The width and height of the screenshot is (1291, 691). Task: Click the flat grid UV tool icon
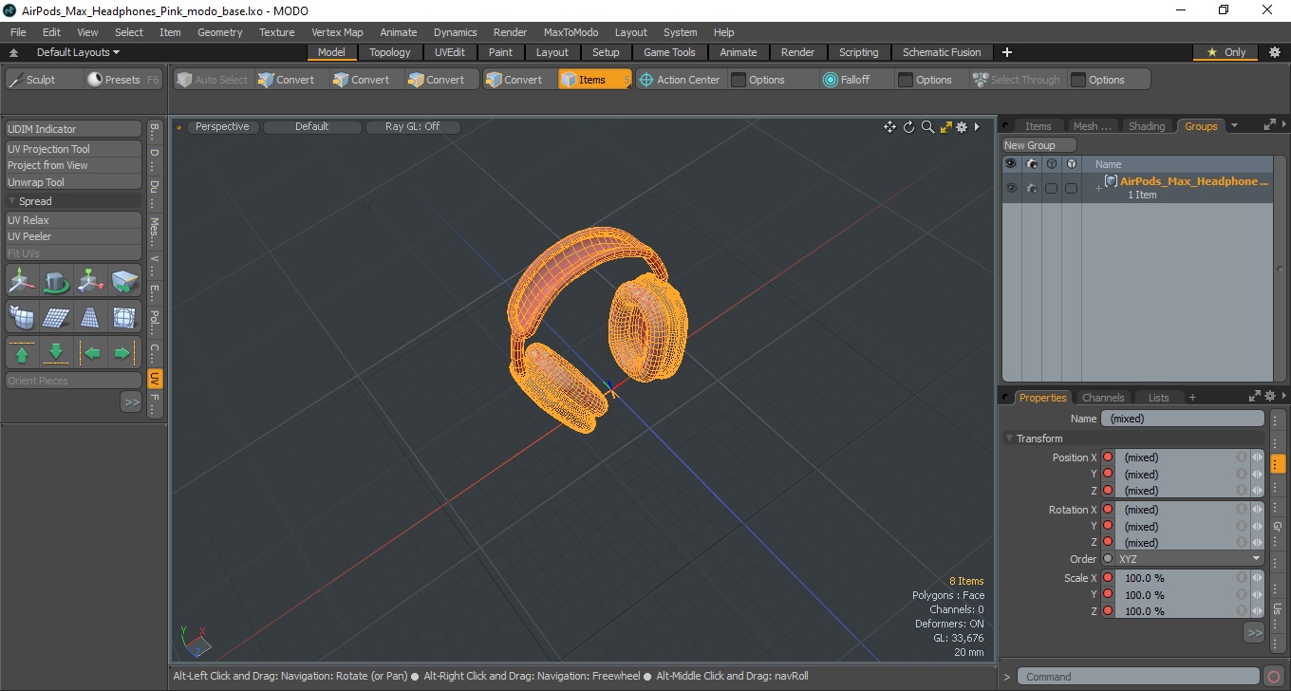(x=56, y=317)
